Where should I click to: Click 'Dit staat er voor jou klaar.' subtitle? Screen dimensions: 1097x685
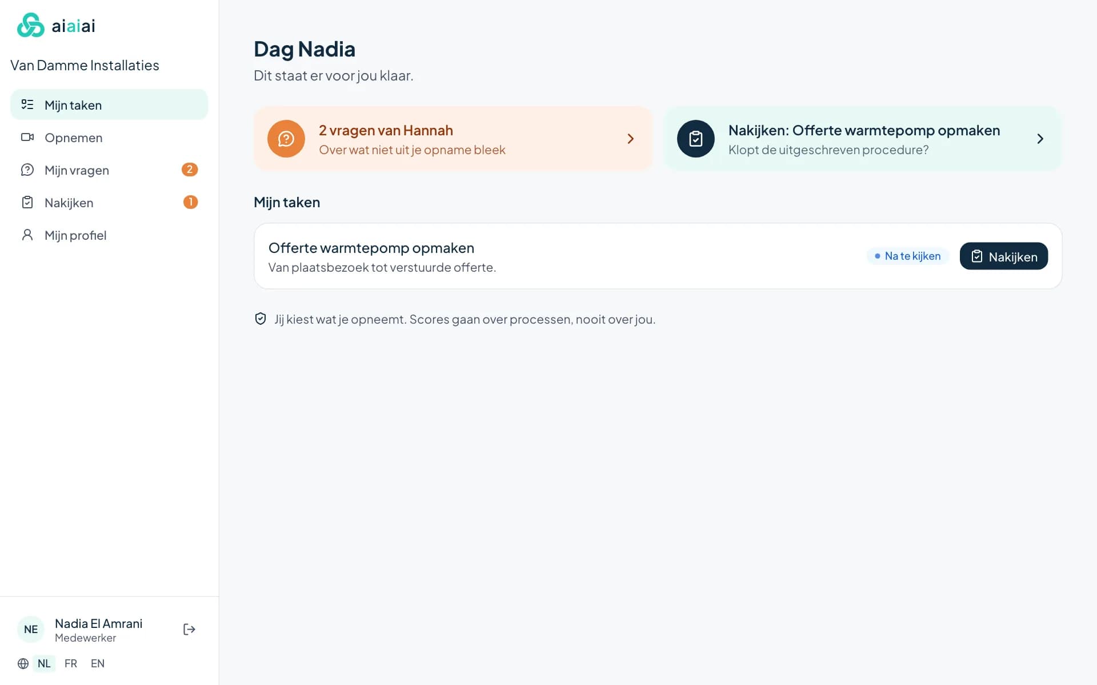[x=334, y=75]
